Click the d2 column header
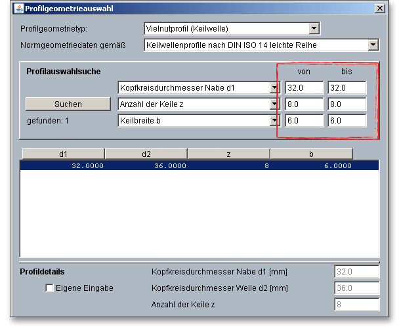 point(146,154)
